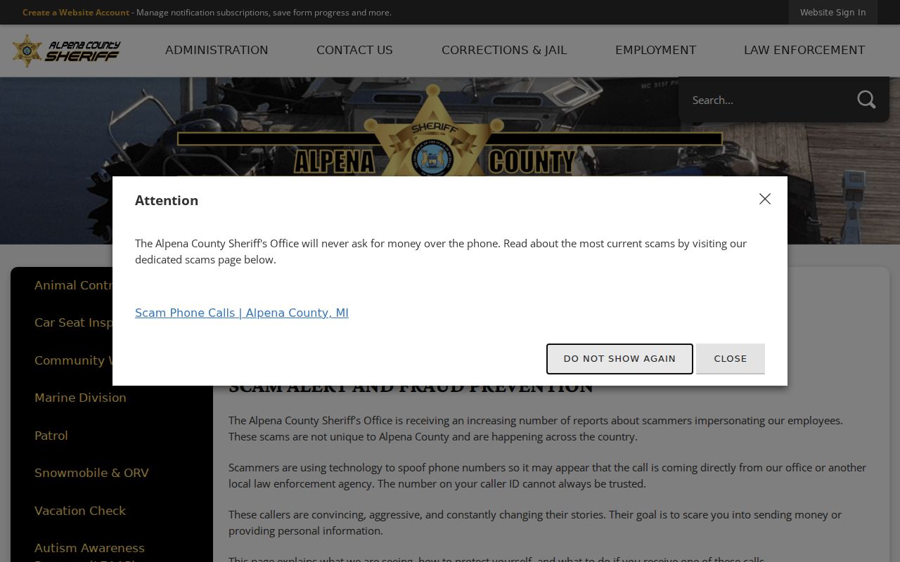This screenshot has width=900, height=562.
Task: Click the Do Not Show Again button
Action: (x=619, y=359)
